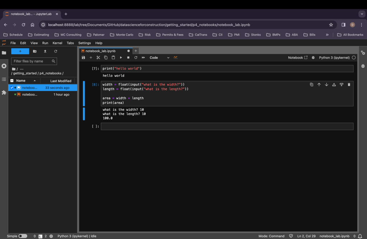The height and width of the screenshot is (239, 367).
Task: Interrupt the kernel with the stop icon
Action: [128, 58]
